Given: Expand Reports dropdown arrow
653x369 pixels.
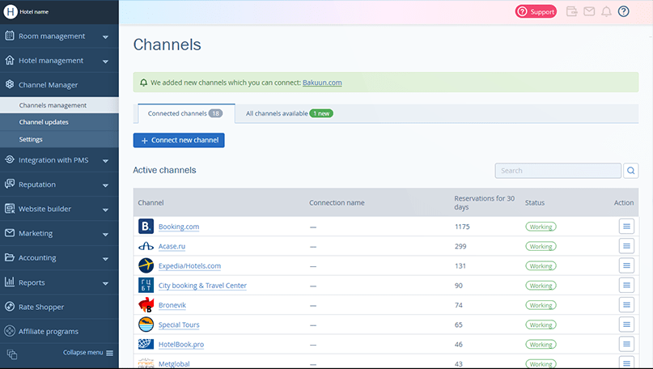Looking at the screenshot, I should click(x=105, y=283).
